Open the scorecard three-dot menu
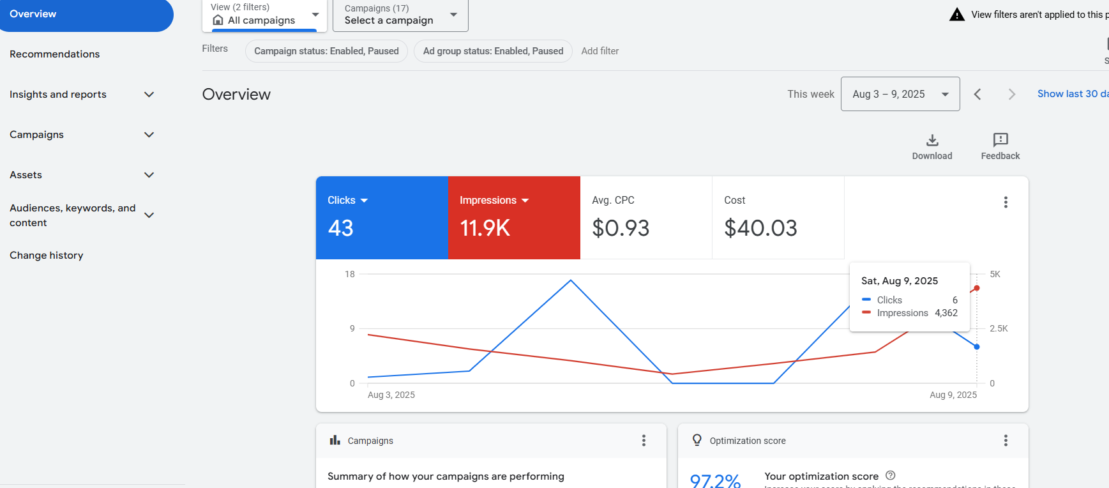 (x=1006, y=202)
